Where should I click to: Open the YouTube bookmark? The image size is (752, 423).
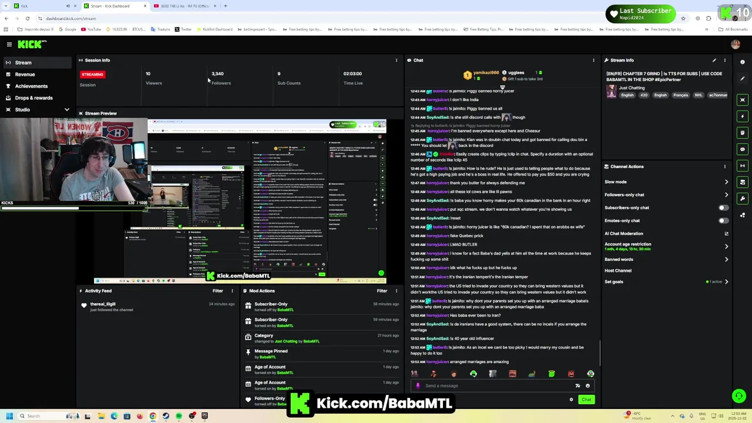[91, 29]
